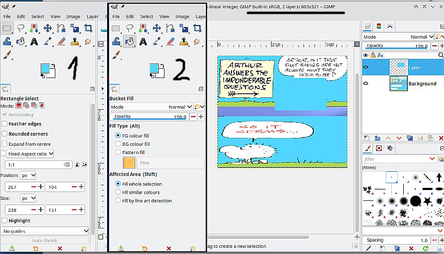Delete the selected layer with the red X
Viewport: 444px width, 254px height.
pos(441,138)
